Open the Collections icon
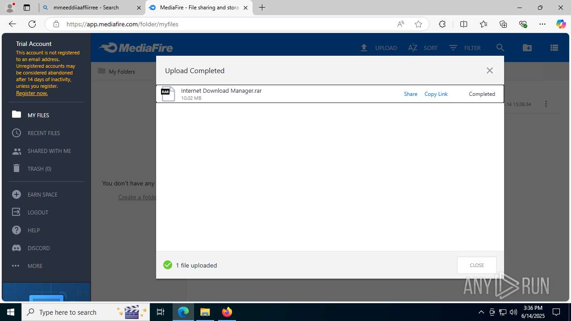Image resolution: width=571 pixels, height=321 pixels. [503, 24]
